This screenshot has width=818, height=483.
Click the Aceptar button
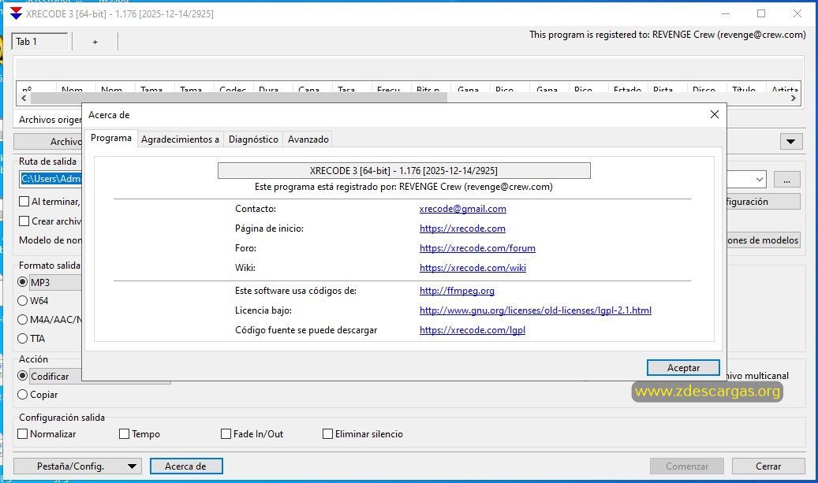click(683, 368)
